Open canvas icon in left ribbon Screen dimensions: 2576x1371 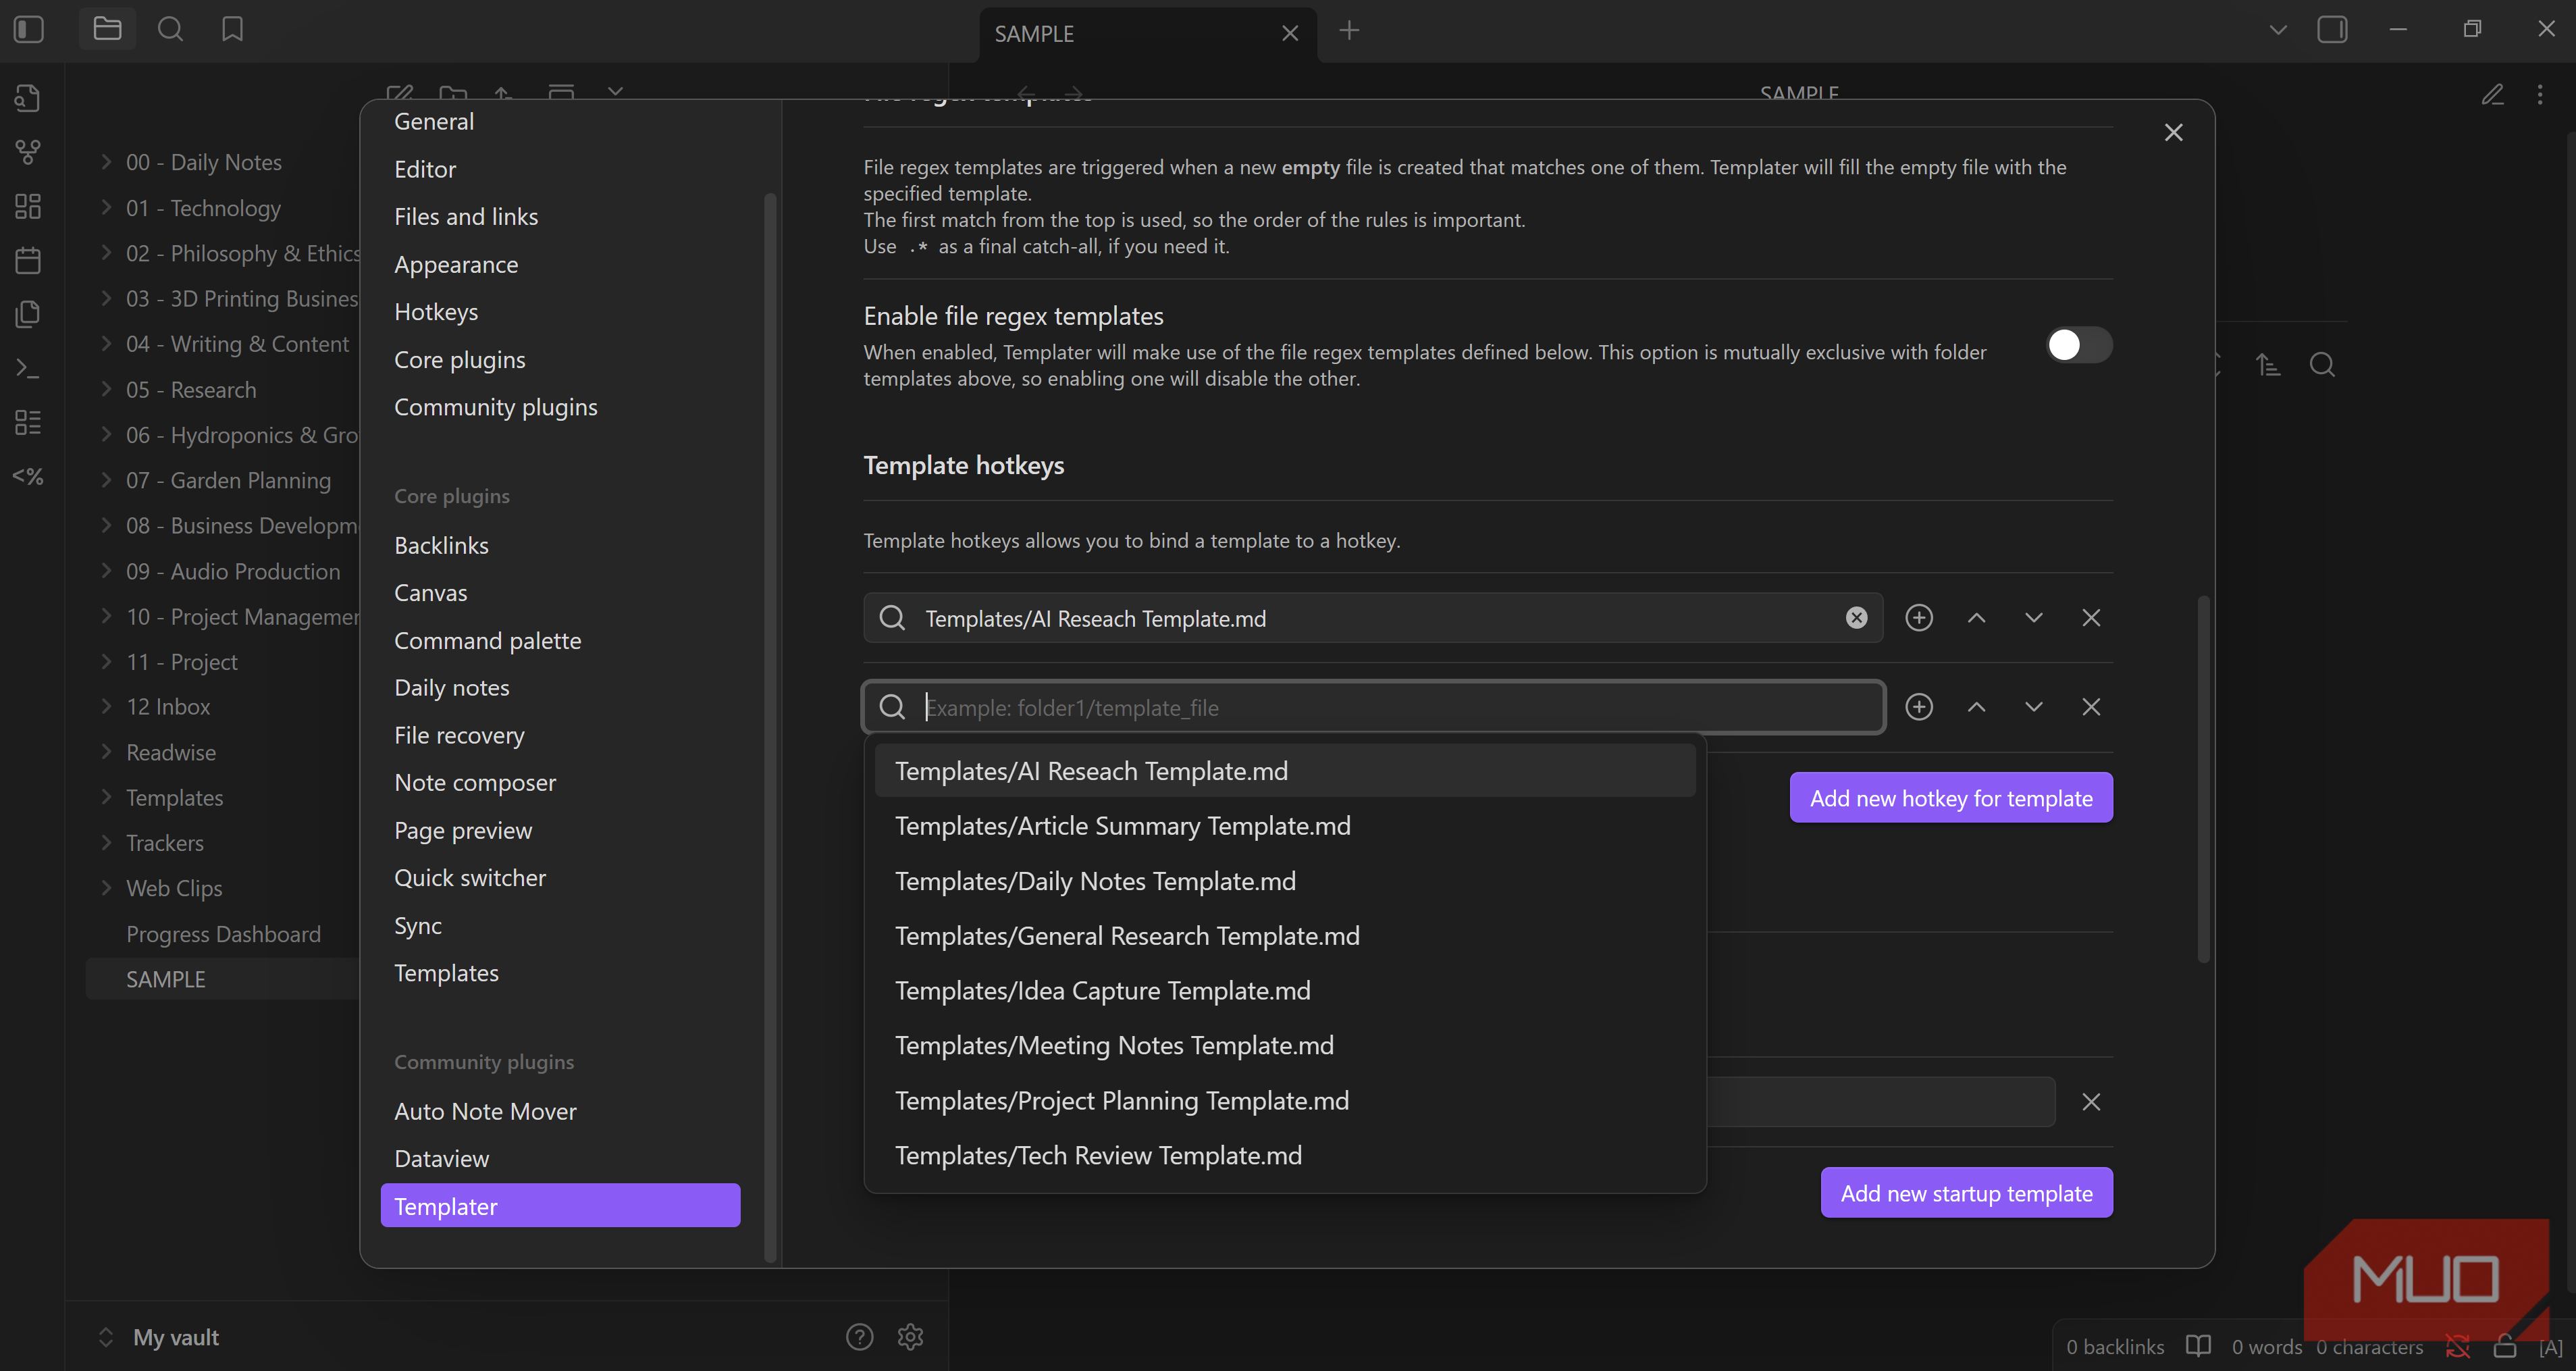tap(28, 206)
